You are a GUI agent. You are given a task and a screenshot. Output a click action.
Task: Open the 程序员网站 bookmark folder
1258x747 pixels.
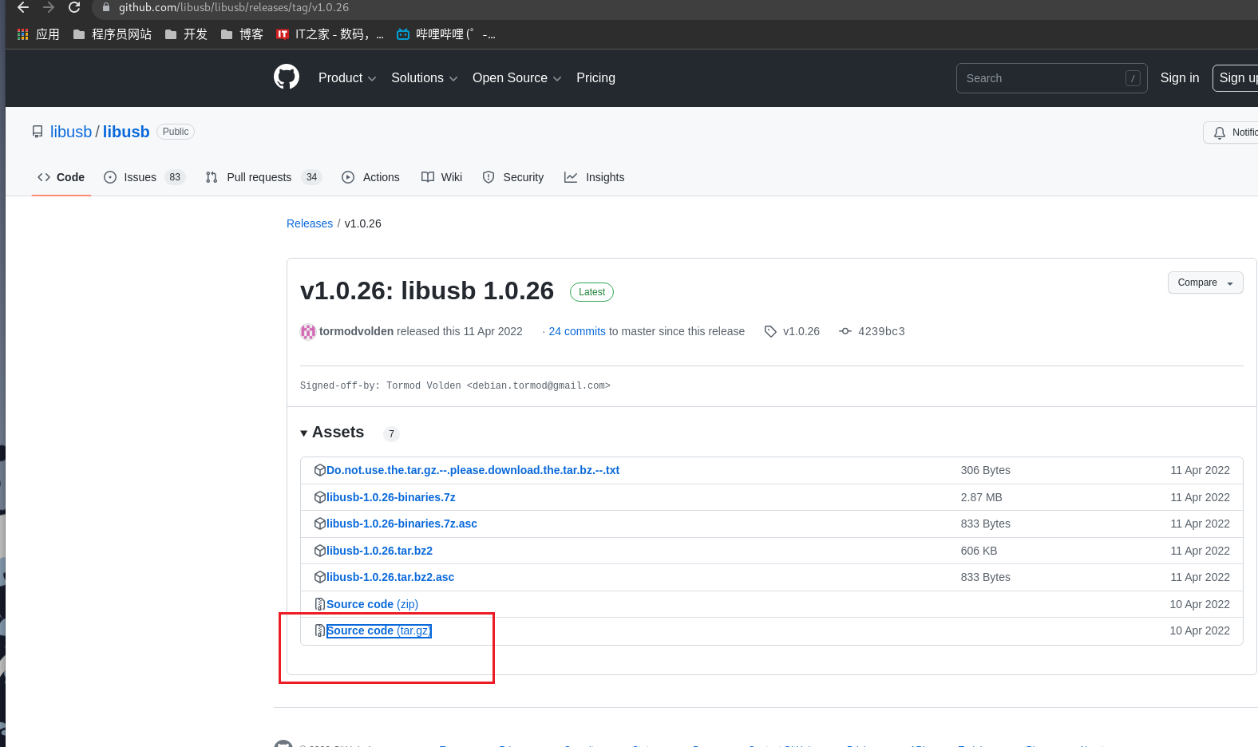113,34
